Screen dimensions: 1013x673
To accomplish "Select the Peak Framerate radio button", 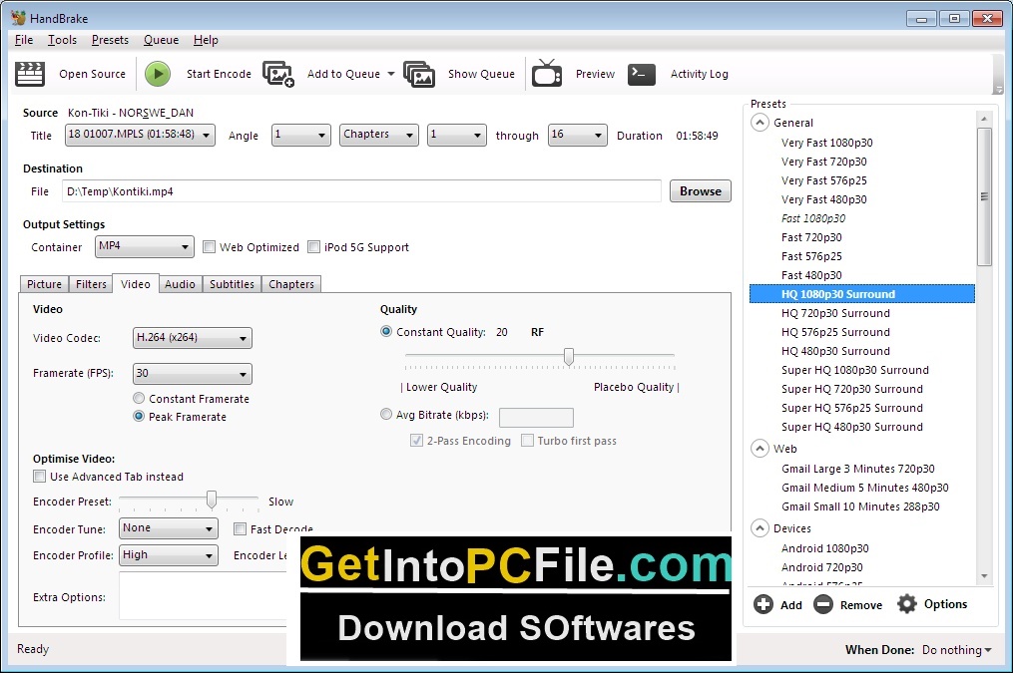I will pos(139,416).
